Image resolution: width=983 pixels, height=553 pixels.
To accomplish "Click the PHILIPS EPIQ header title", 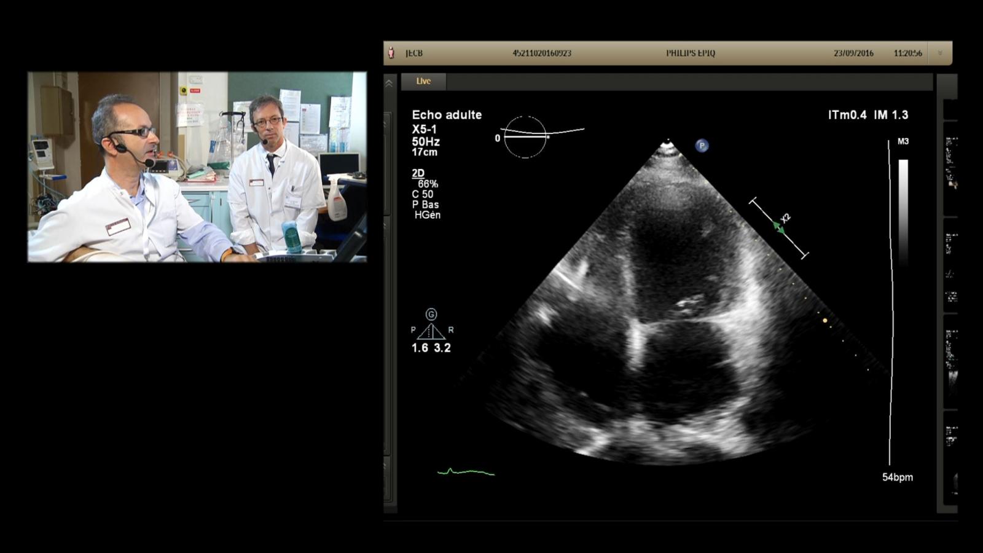I will coord(691,53).
